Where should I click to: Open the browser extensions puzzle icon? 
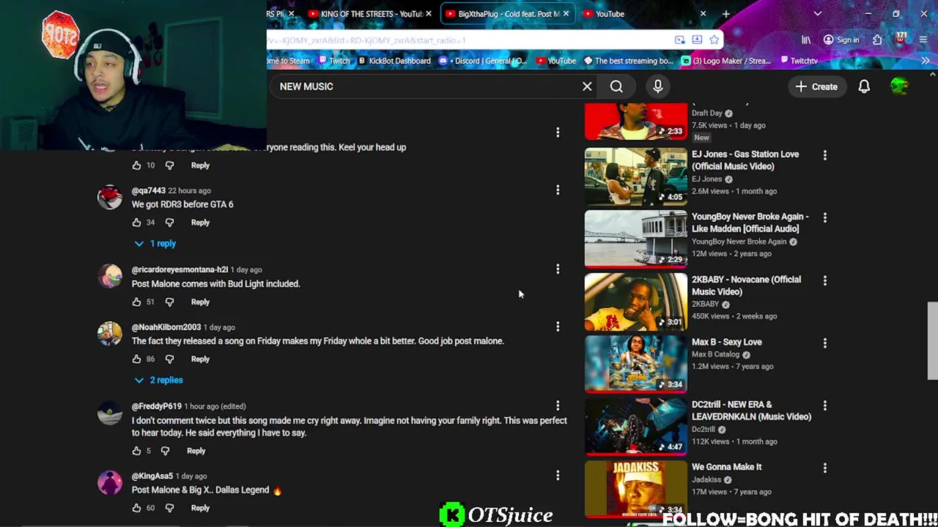pyautogui.click(x=877, y=40)
